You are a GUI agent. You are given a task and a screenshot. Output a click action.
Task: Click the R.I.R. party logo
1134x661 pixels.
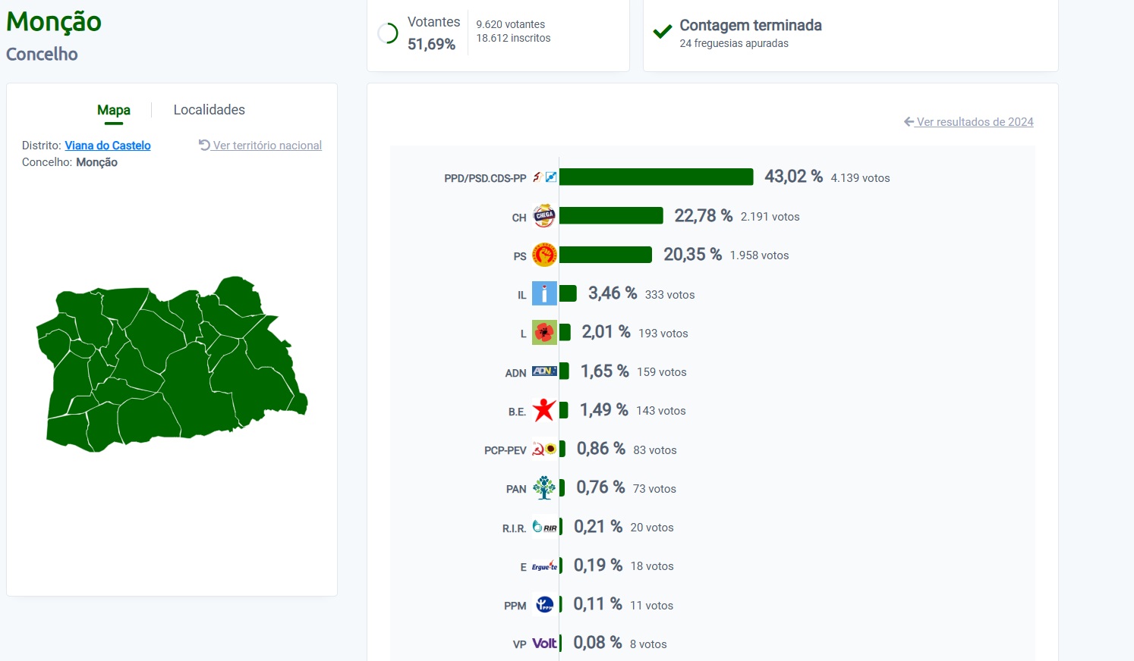(544, 526)
